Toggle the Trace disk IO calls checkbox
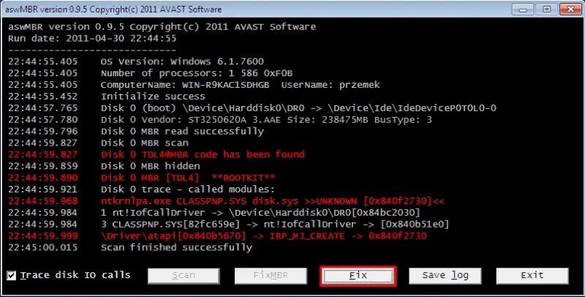Viewport: 585px width, 297px height. (x=12, y=276)
